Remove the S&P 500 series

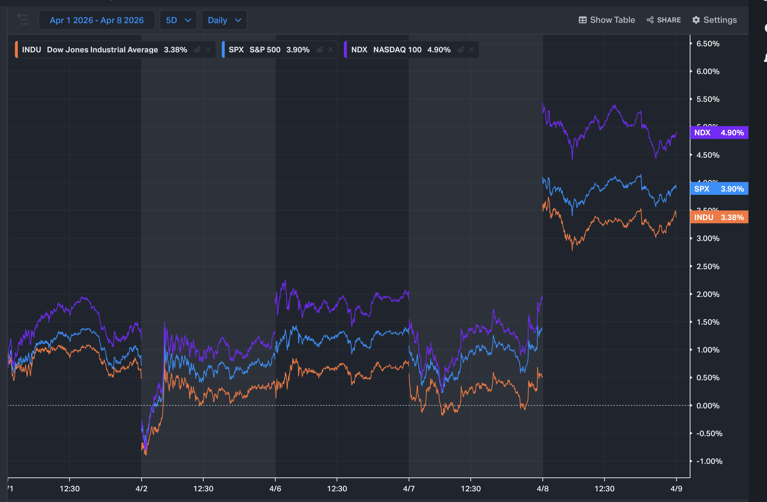coord(331,49)
